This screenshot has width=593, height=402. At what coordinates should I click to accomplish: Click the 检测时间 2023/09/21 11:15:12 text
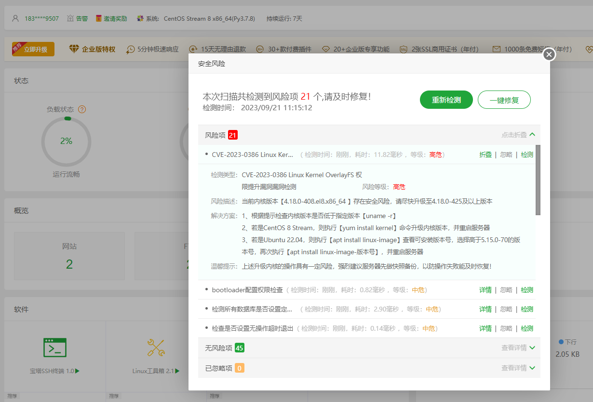[x=257, y=108]
